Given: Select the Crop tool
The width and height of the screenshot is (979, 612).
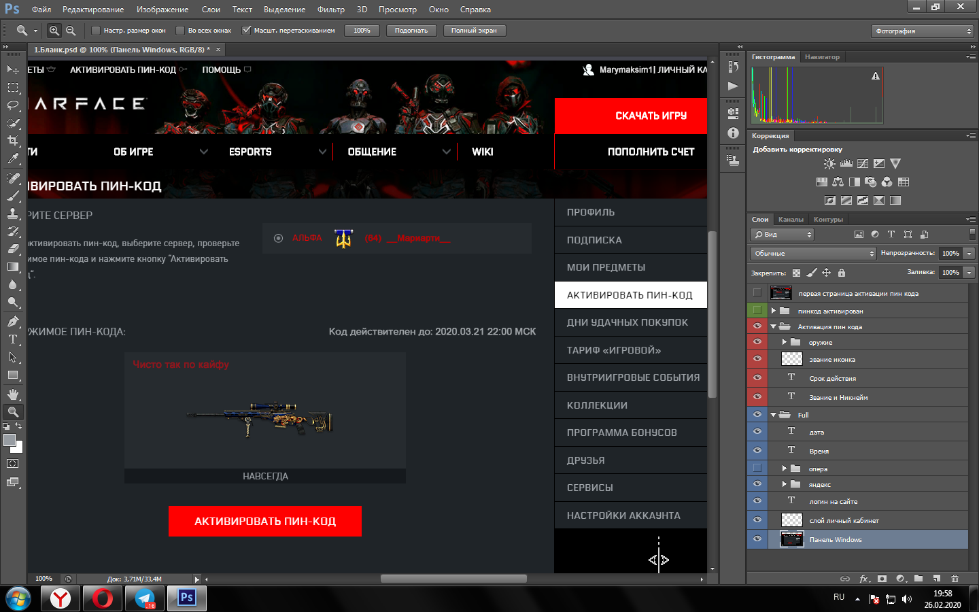Looking at the screenshot, I should coord(13,141).
